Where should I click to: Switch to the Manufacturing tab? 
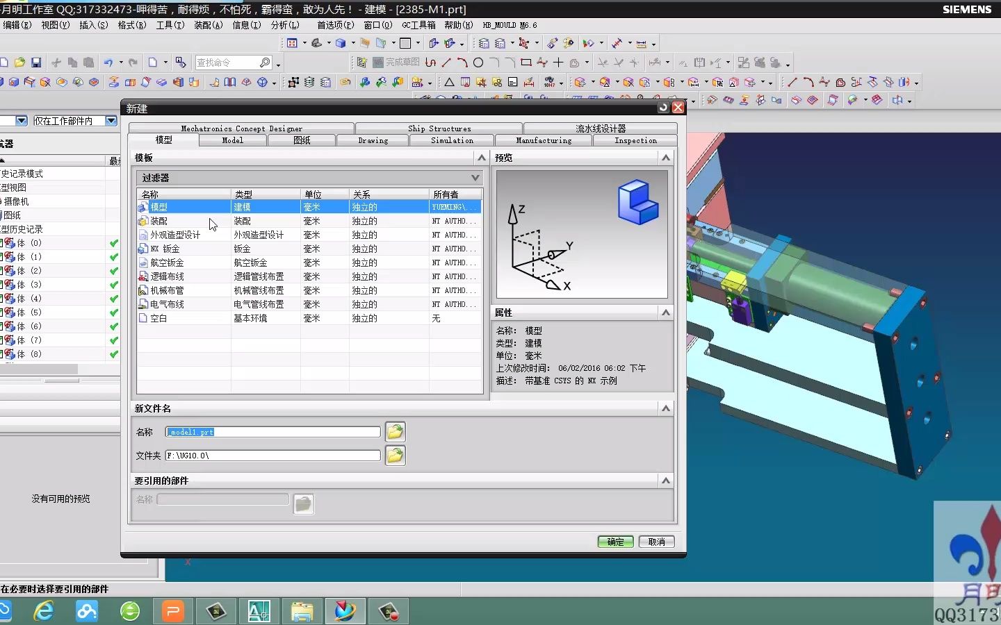pyautogui.click(x=544, y=140)
